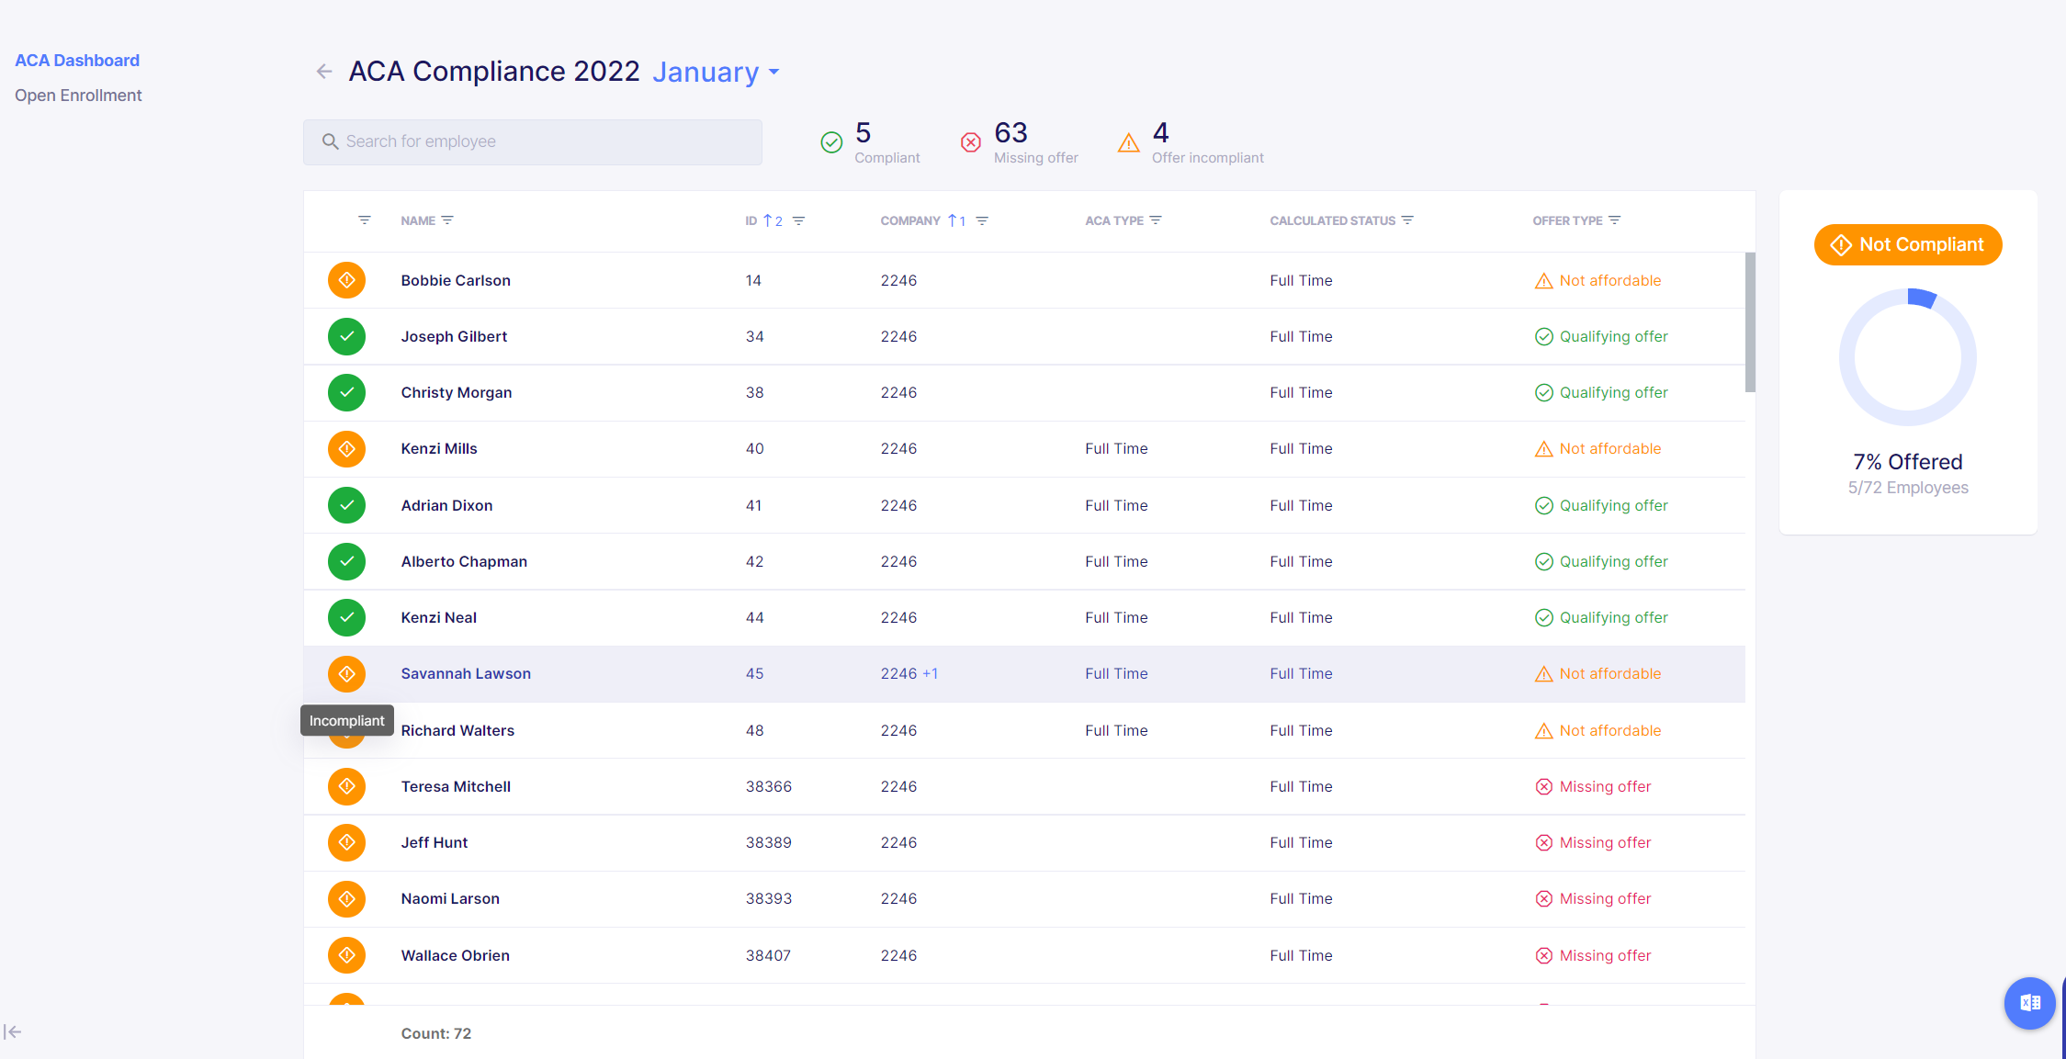Open the status column filter icon
This screenshot has width=2066, height=1059.
point(365,220)
